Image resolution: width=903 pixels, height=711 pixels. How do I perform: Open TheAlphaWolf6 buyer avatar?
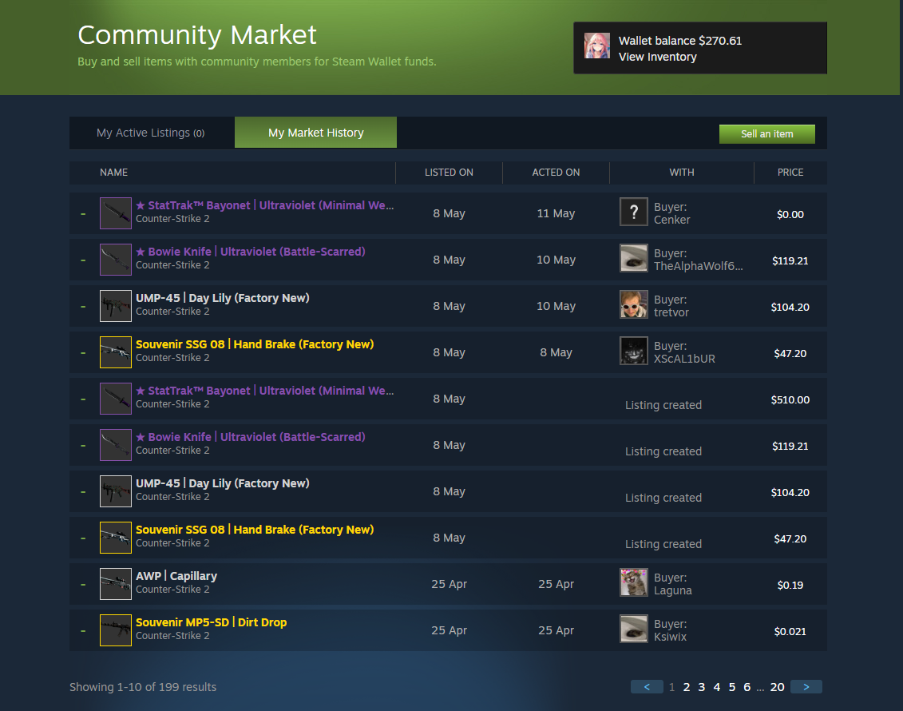(633, 258)
